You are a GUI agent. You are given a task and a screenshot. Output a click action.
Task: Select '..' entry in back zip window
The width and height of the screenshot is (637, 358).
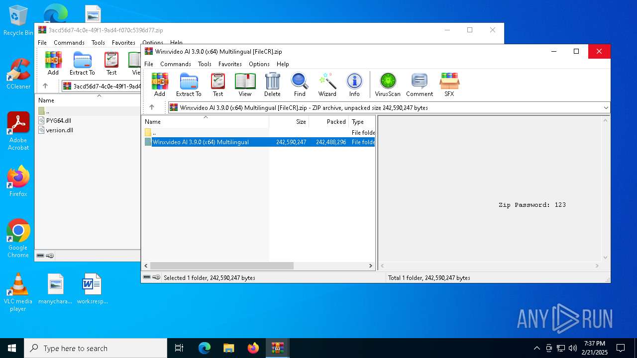coord(89,111)
